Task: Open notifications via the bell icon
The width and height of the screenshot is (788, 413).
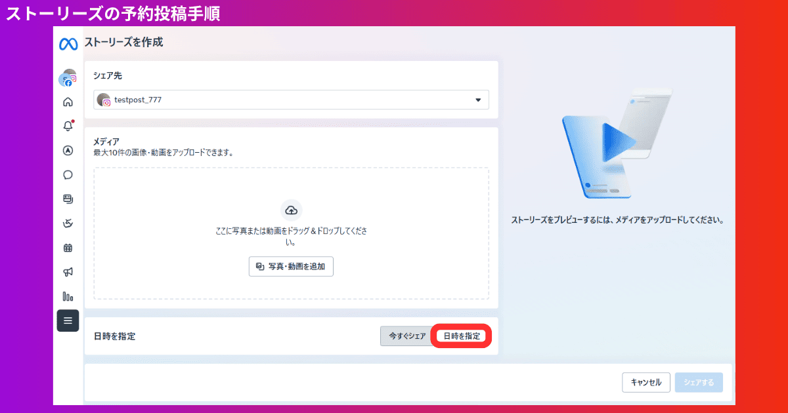Action: 68,126
